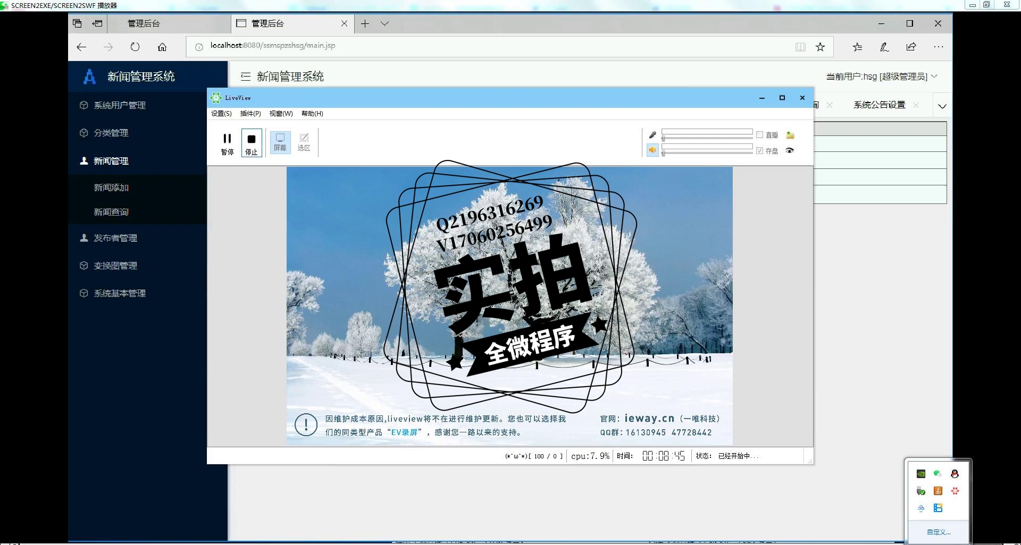Open the 帮助(H) menu in LiveView
Viewport: 1021px width, 545px height.
click(x=312, y=114)
